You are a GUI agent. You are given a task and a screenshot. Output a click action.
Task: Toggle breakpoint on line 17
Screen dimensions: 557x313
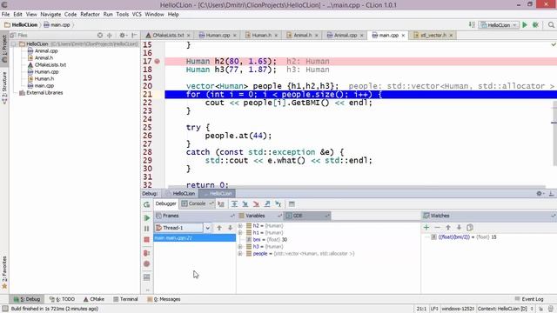coord(157,62)
